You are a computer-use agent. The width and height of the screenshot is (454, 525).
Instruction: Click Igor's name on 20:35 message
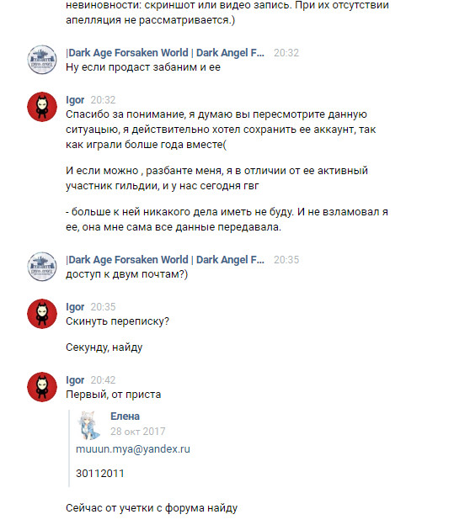click(x=75, y=307)
